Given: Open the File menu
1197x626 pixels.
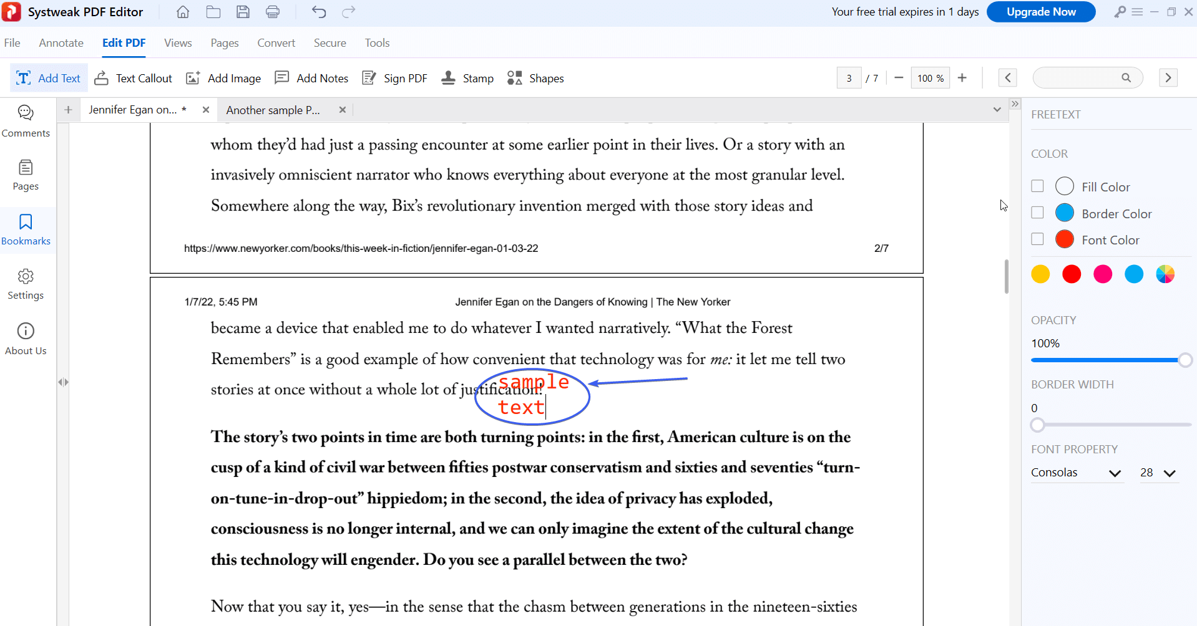Looking at the screenshot, I should 12,43.
